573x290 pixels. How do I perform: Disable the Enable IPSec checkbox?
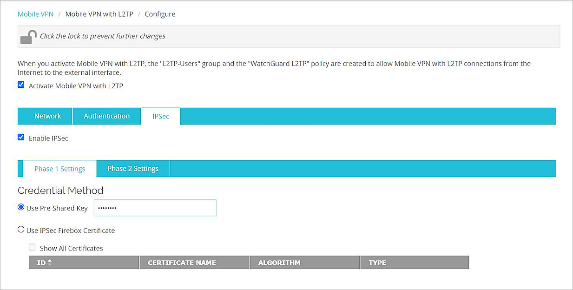(21, 137)
